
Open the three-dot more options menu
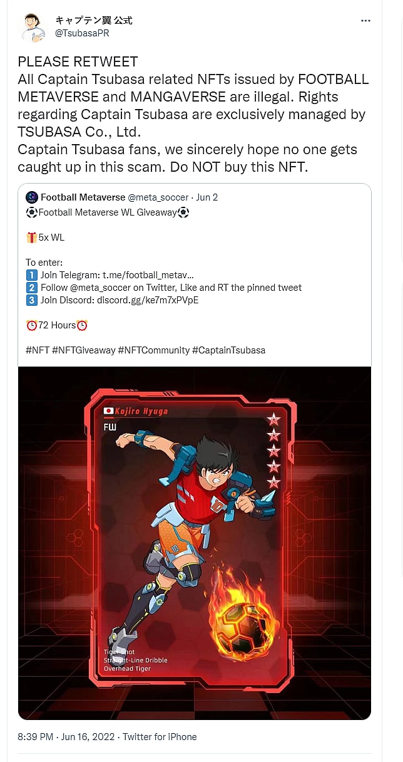(x=365, y=21)
